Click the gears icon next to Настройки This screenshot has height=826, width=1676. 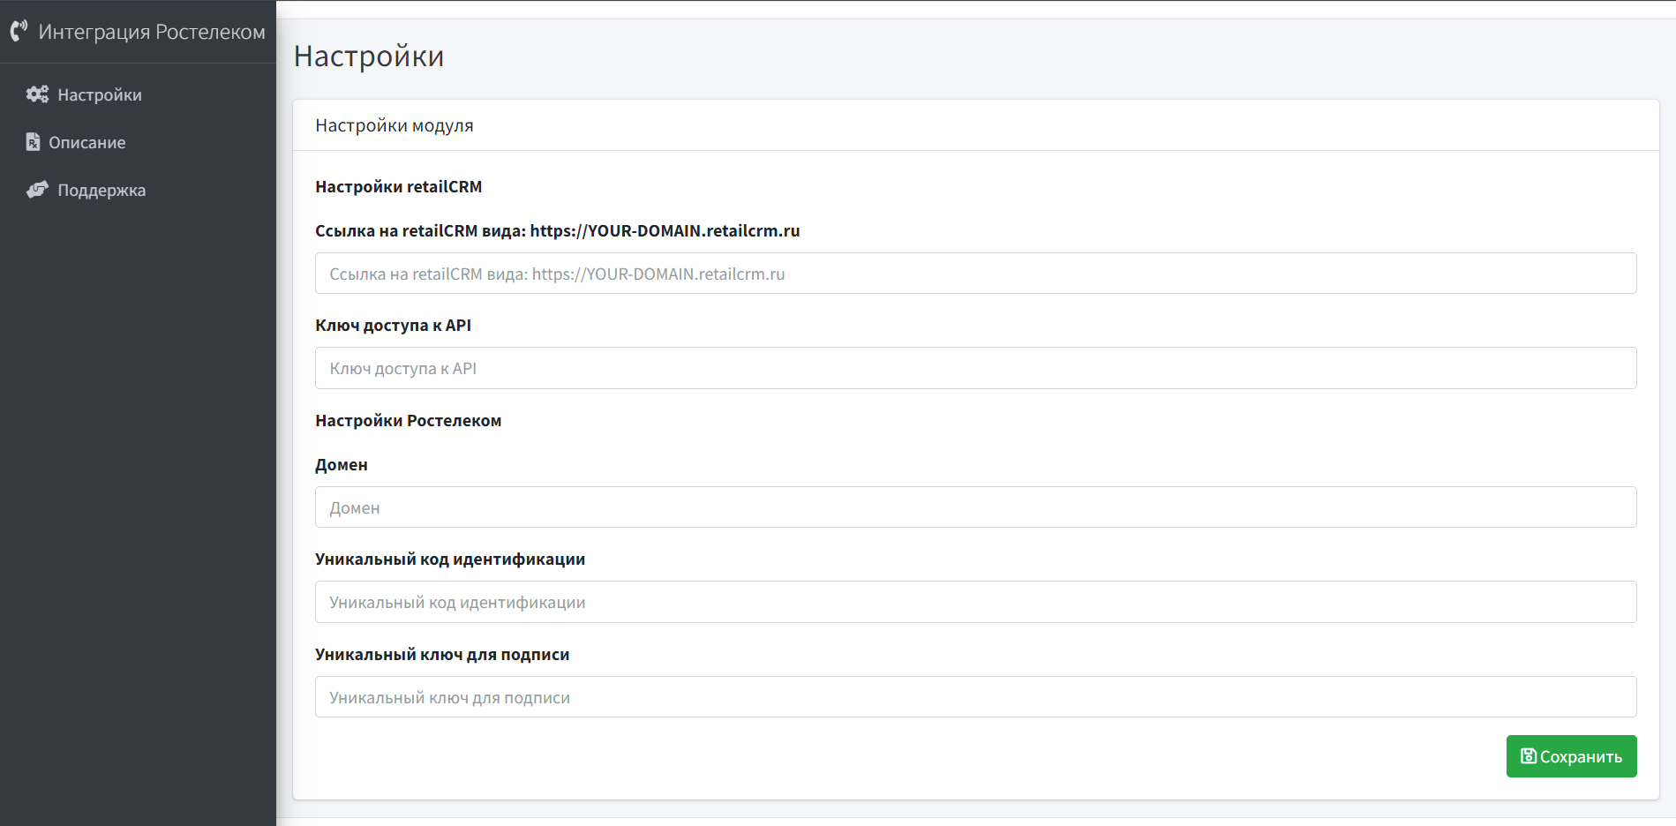(x=37, y=94)
